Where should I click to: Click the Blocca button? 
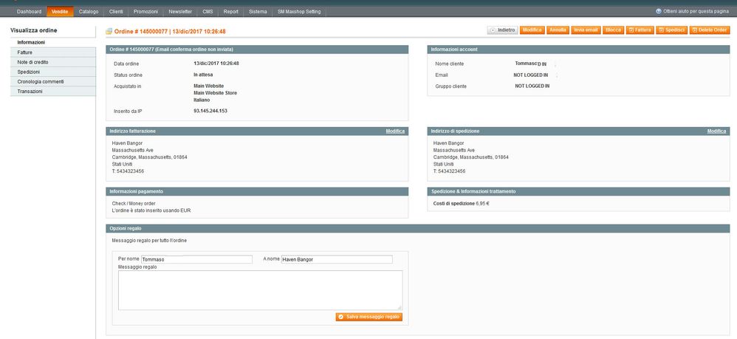click(x=614, y=30)
